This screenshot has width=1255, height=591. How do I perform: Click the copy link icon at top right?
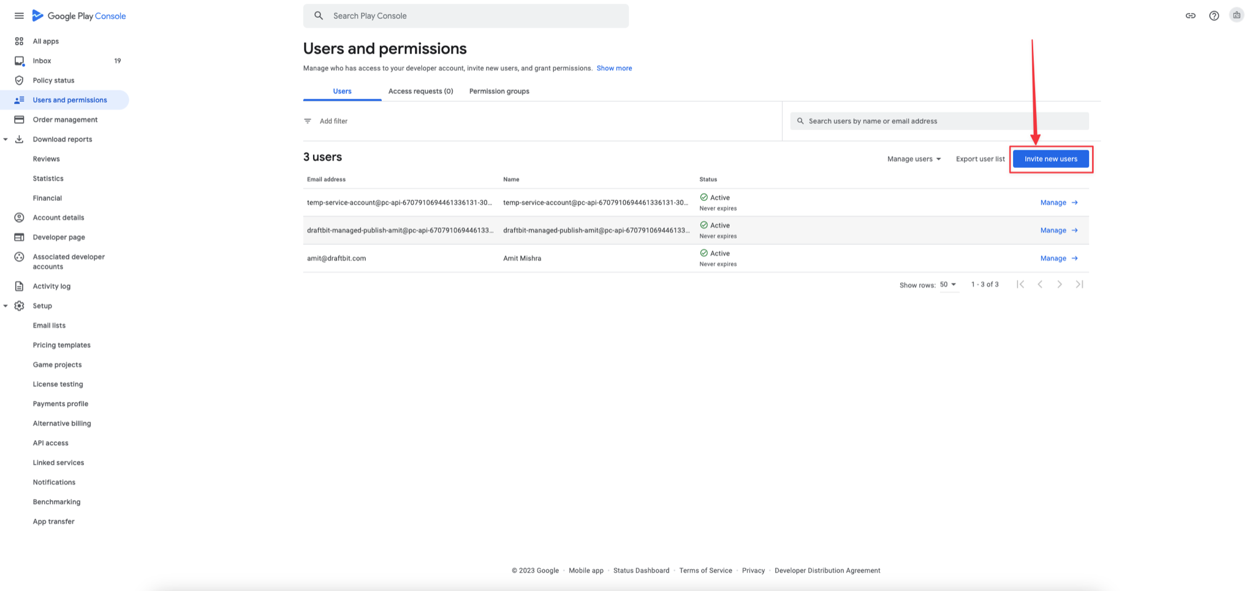(1191, 16)
